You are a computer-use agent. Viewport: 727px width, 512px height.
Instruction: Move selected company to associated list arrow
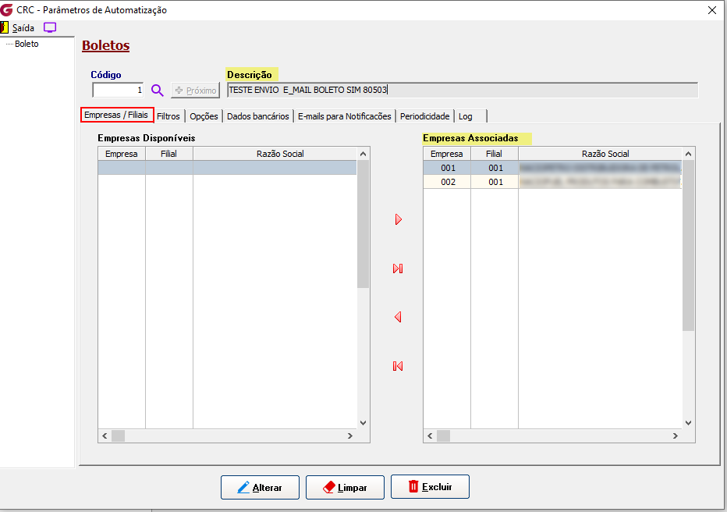point(399,219)
